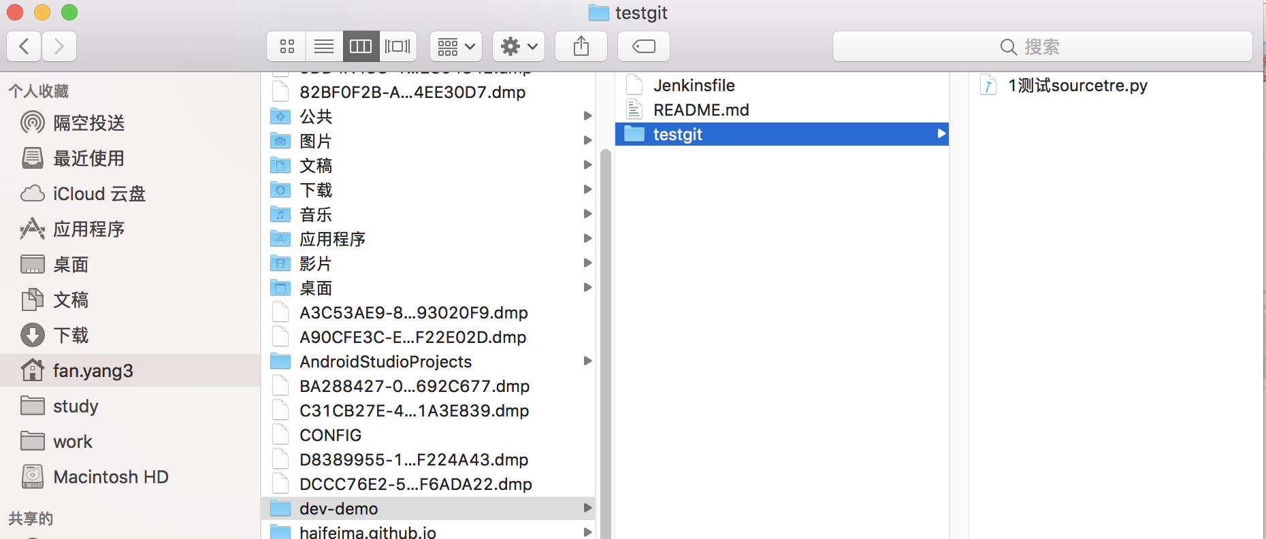Open iCloud 云盘 in the sidebar

click(130, 193)
